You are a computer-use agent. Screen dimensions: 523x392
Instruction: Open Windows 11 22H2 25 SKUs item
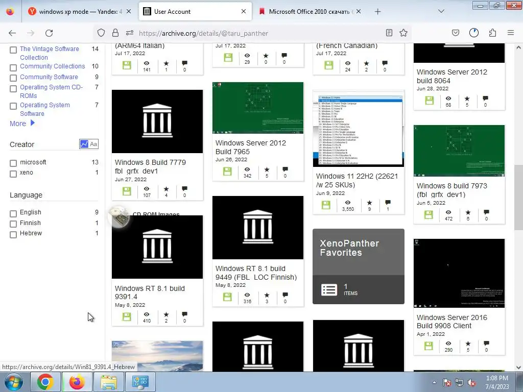357,180
